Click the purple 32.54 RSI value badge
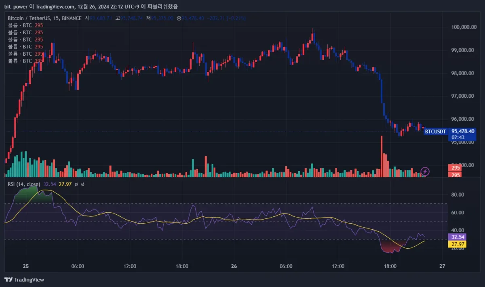 pyautogui.click(x=457, y=237)
